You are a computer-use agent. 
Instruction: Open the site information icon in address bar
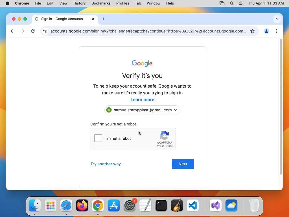45,31
